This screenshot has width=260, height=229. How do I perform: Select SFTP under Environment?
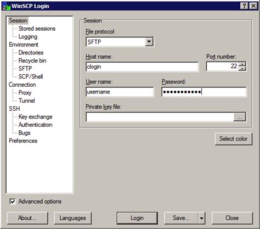pos(25,69)
